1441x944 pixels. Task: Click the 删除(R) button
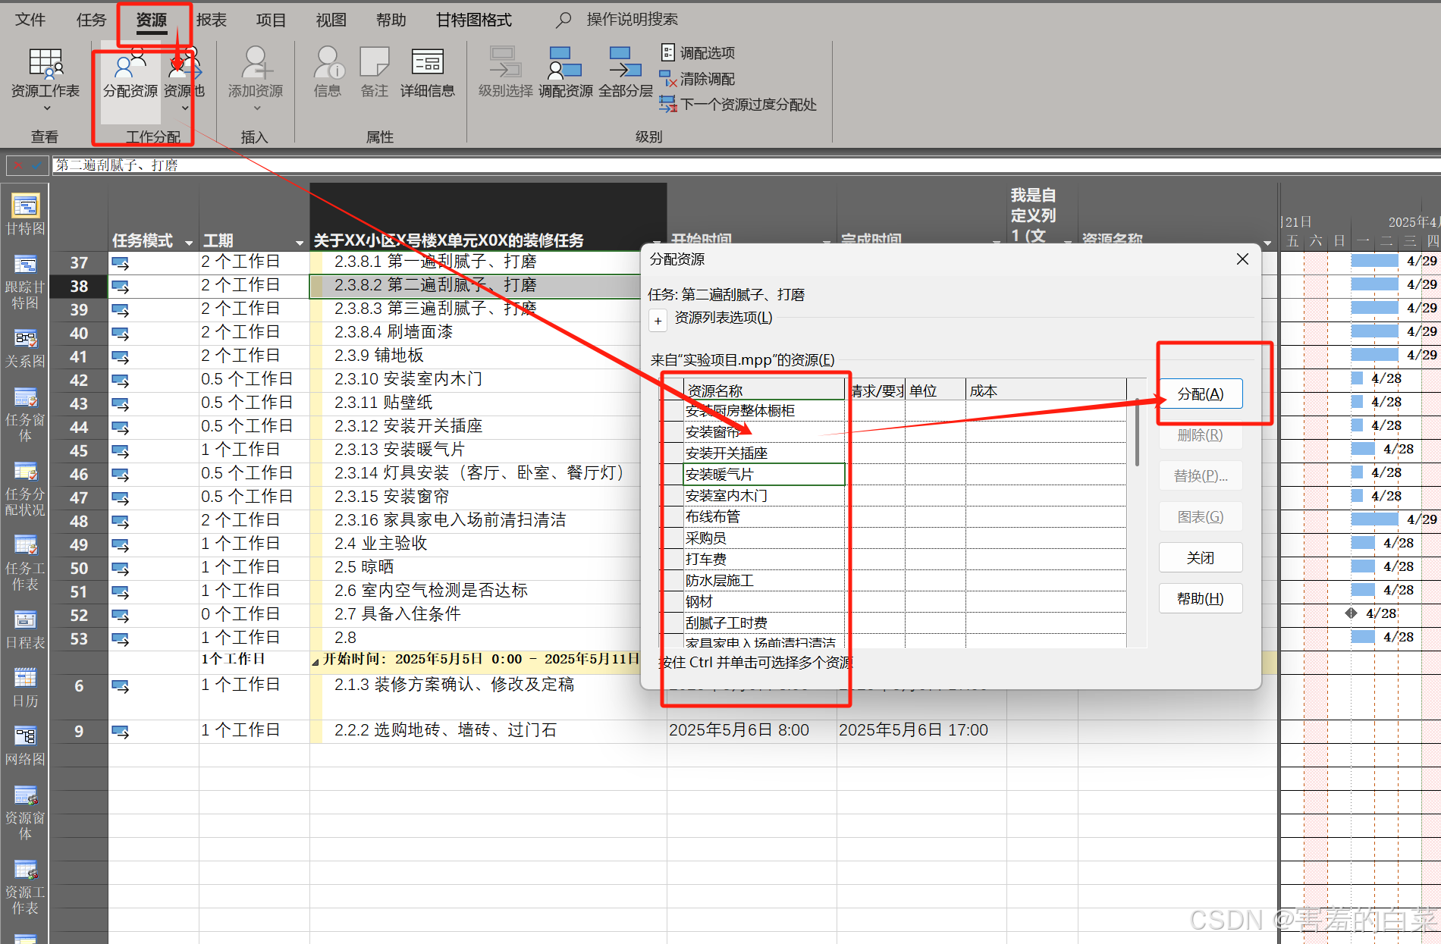pos(1201,434)
